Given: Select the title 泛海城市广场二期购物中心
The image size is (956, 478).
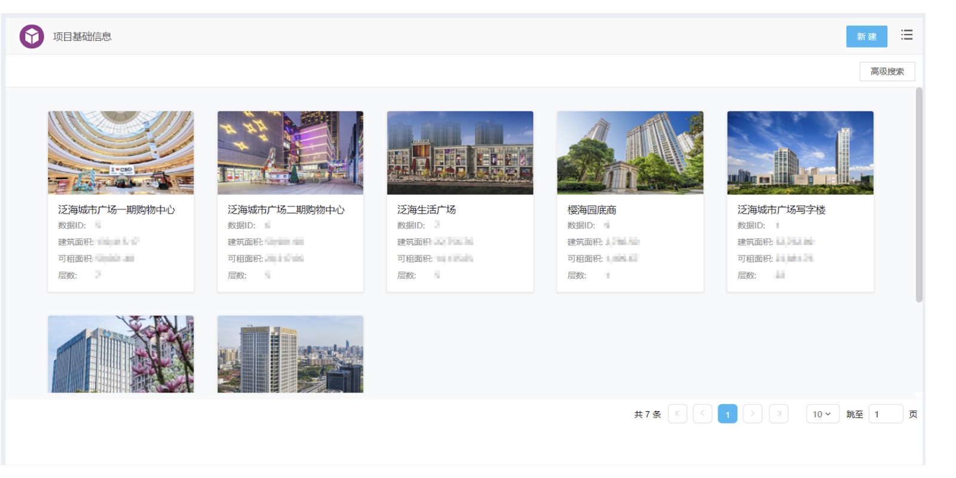Looking at the screenshot, I should [286, 210].
